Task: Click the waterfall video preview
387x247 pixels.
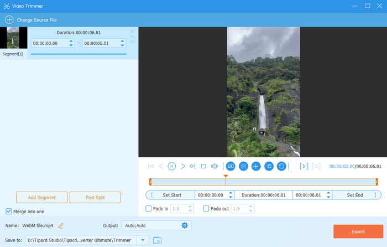Action: (x=263, y=92)
